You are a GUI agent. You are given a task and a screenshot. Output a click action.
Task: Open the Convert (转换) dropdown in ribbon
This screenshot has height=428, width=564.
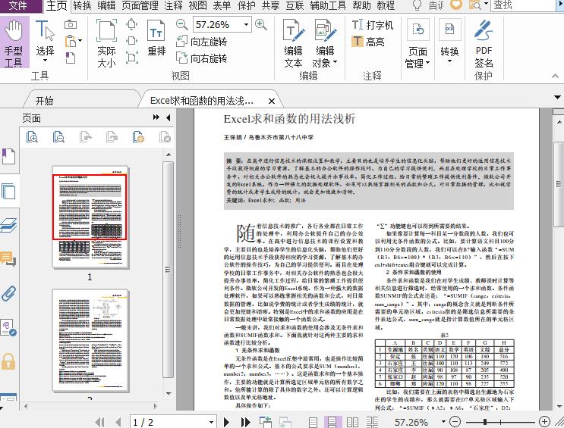449,41
